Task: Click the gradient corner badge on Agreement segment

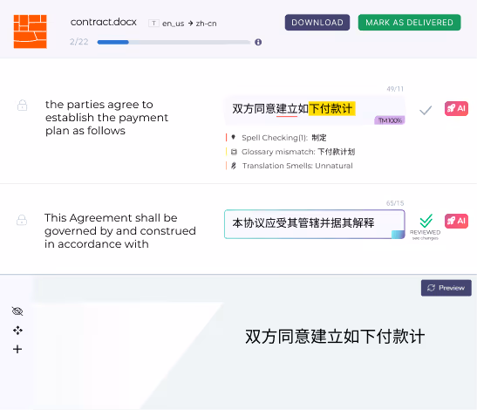Action: click(x=398, y=235)
